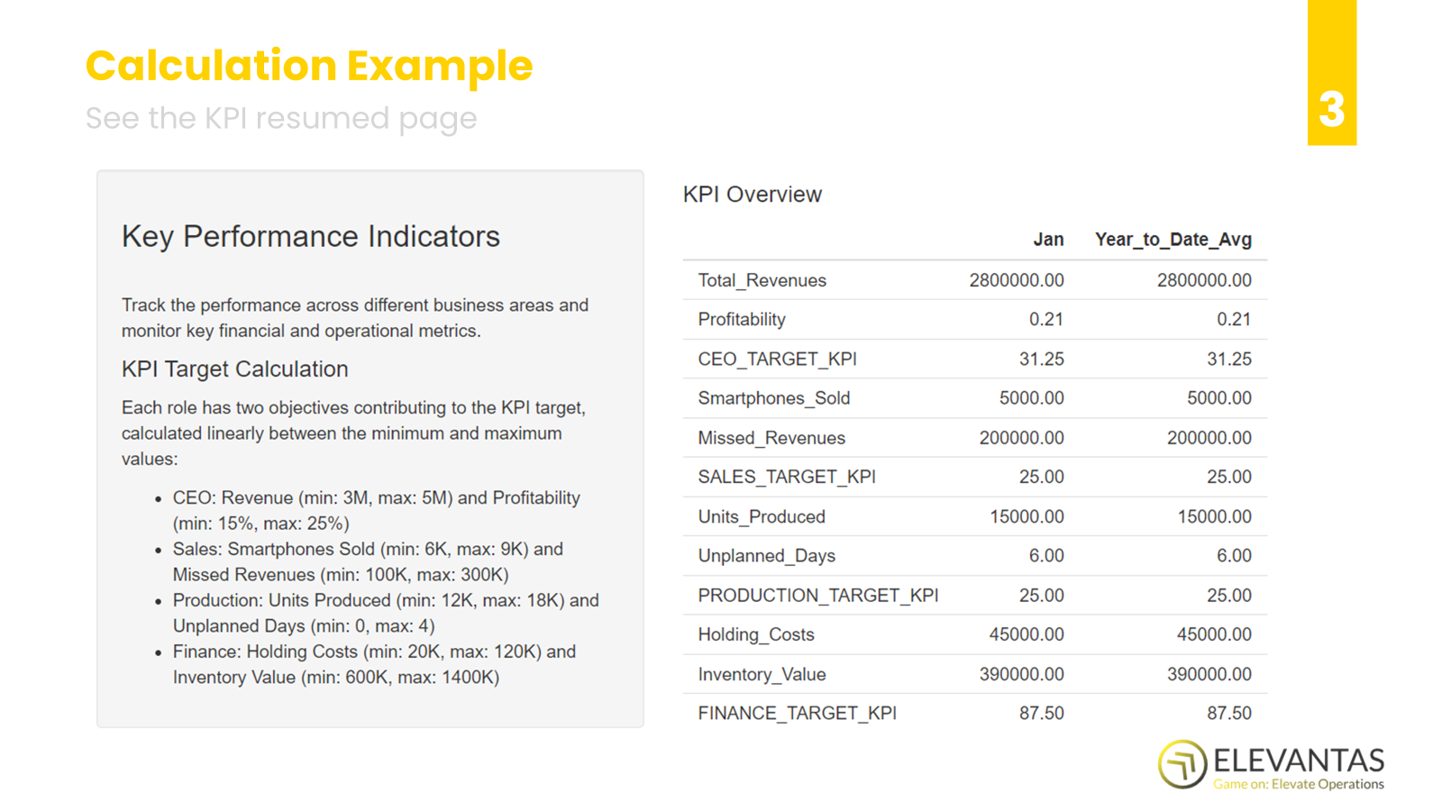The height and width of the screenshot is (811, 1442).
Task: Select the Jan column header
Action: click(x=1047, y=240)
